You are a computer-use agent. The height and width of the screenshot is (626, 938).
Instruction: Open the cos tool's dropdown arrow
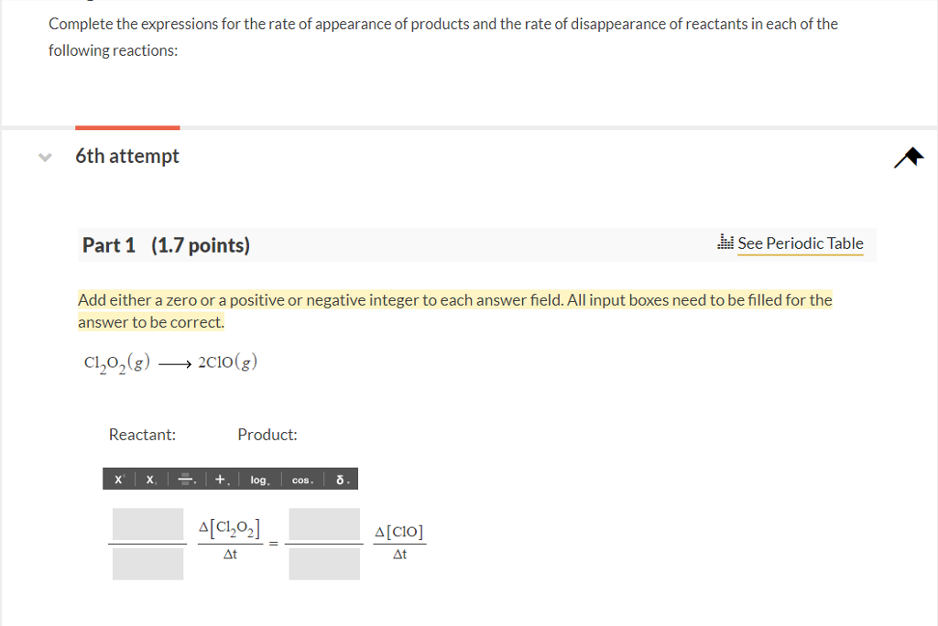(x=311, y=480)
